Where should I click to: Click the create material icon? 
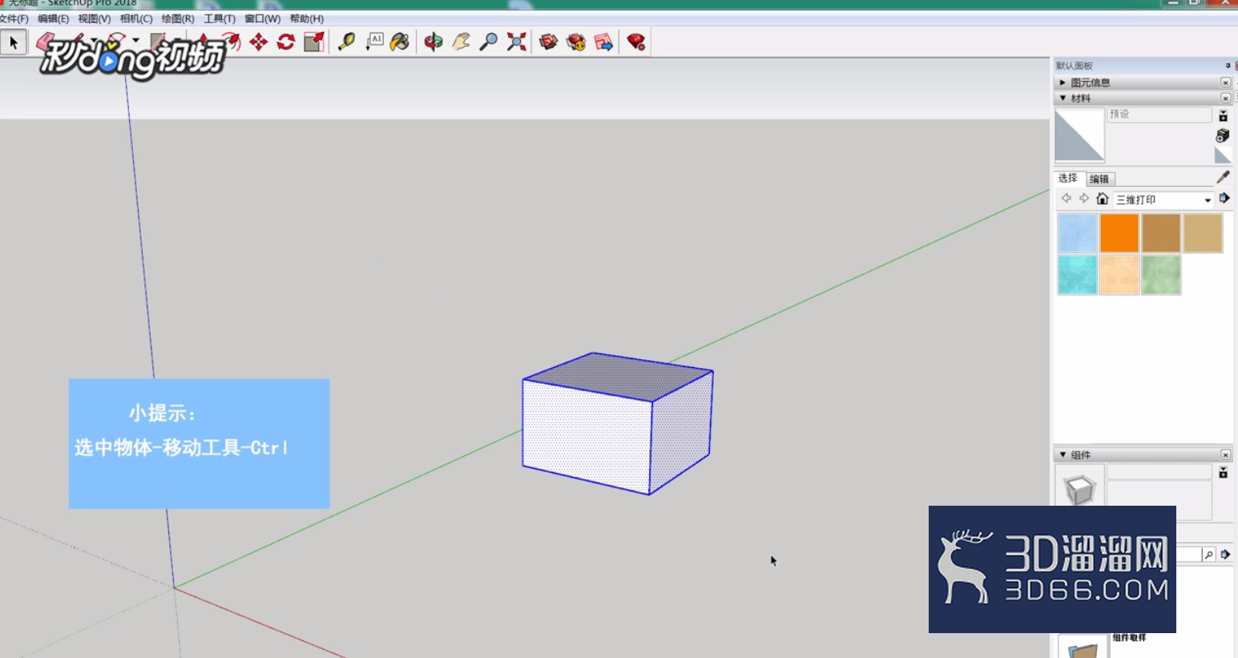(1223, 135)
